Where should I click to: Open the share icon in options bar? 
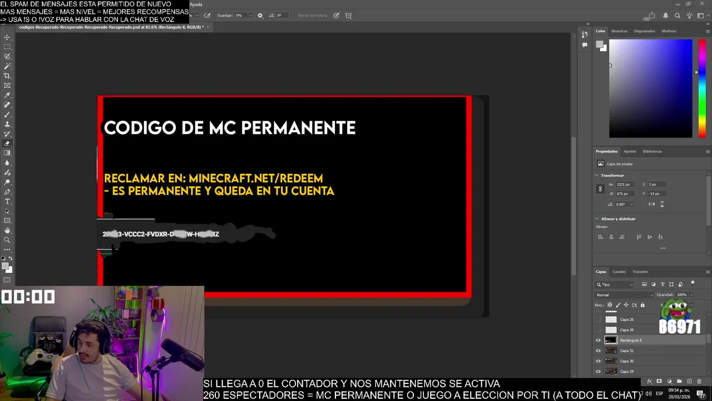point(651,16)
